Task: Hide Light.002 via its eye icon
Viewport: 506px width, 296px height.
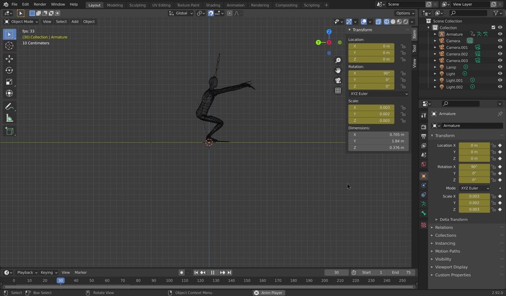Action: pyautogui.click(x=500, y=87)
